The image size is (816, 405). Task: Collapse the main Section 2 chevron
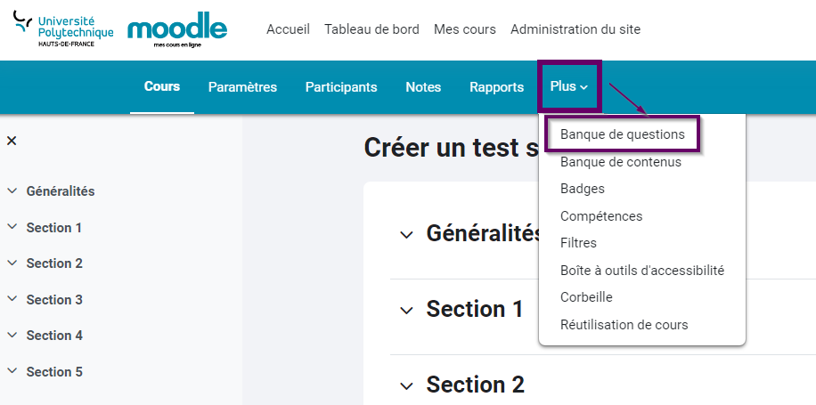pyautogui.click(x=406, y=386)
